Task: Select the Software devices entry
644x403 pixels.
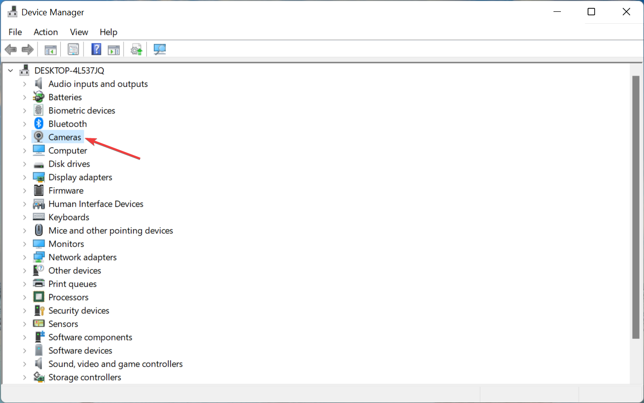Action: coord(80,351)
